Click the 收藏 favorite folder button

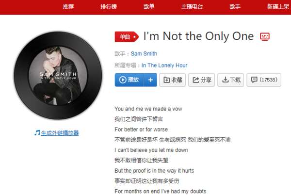pyautogui.click(x=172, y=80)
